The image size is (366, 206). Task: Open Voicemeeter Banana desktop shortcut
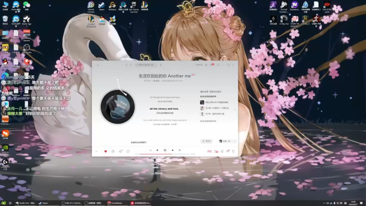(27, 36)
